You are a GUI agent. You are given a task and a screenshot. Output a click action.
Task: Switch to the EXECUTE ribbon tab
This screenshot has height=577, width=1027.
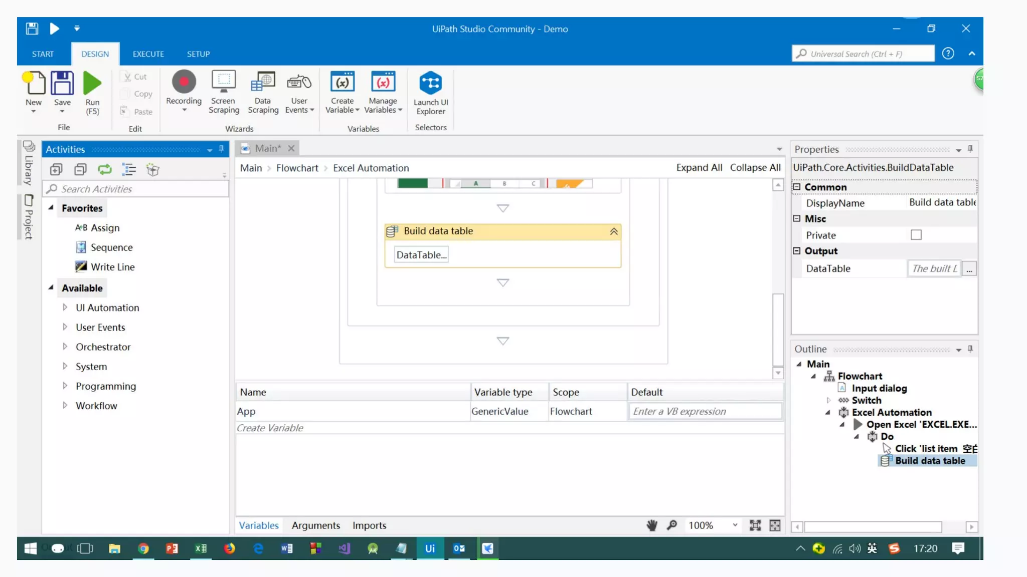coord(148,54)
